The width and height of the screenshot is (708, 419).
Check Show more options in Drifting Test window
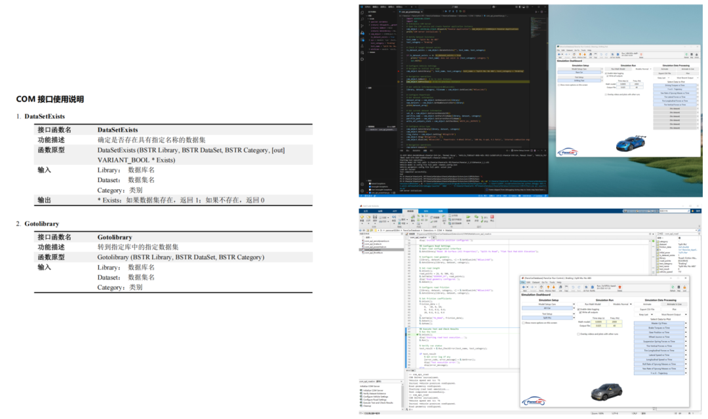tap(559, 85)
